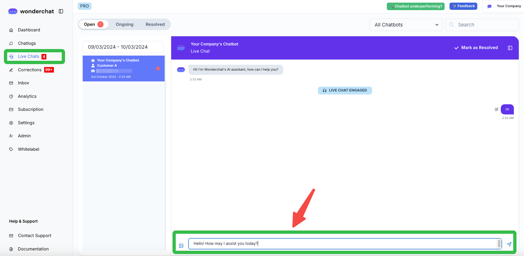Open the Settings page from sidebar
This screenshot has height=256, width=524.
pyautogui.click(x=26, y=123)
